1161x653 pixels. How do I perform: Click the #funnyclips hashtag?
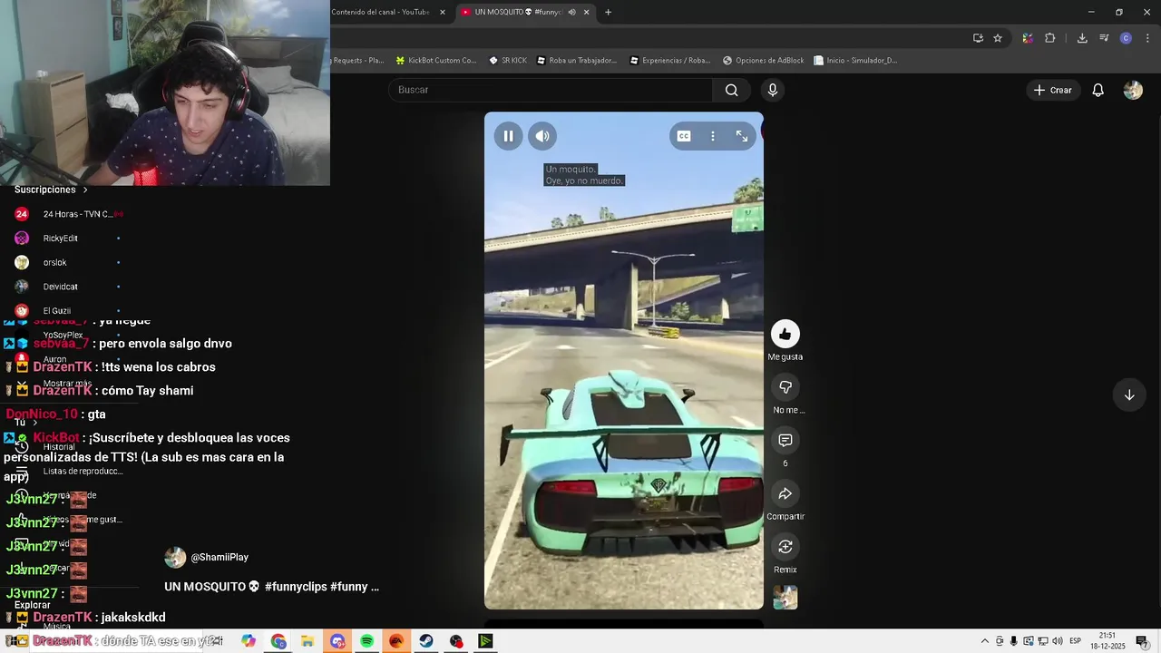pyautogui.click(x=295, y=587)
